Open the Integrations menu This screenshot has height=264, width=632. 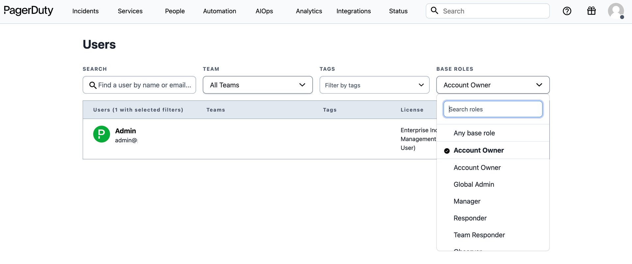pos(354,11)
